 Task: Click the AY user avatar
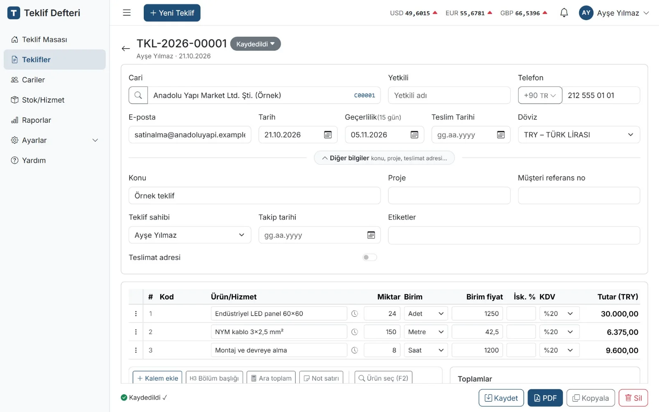[x=586, y=13]
